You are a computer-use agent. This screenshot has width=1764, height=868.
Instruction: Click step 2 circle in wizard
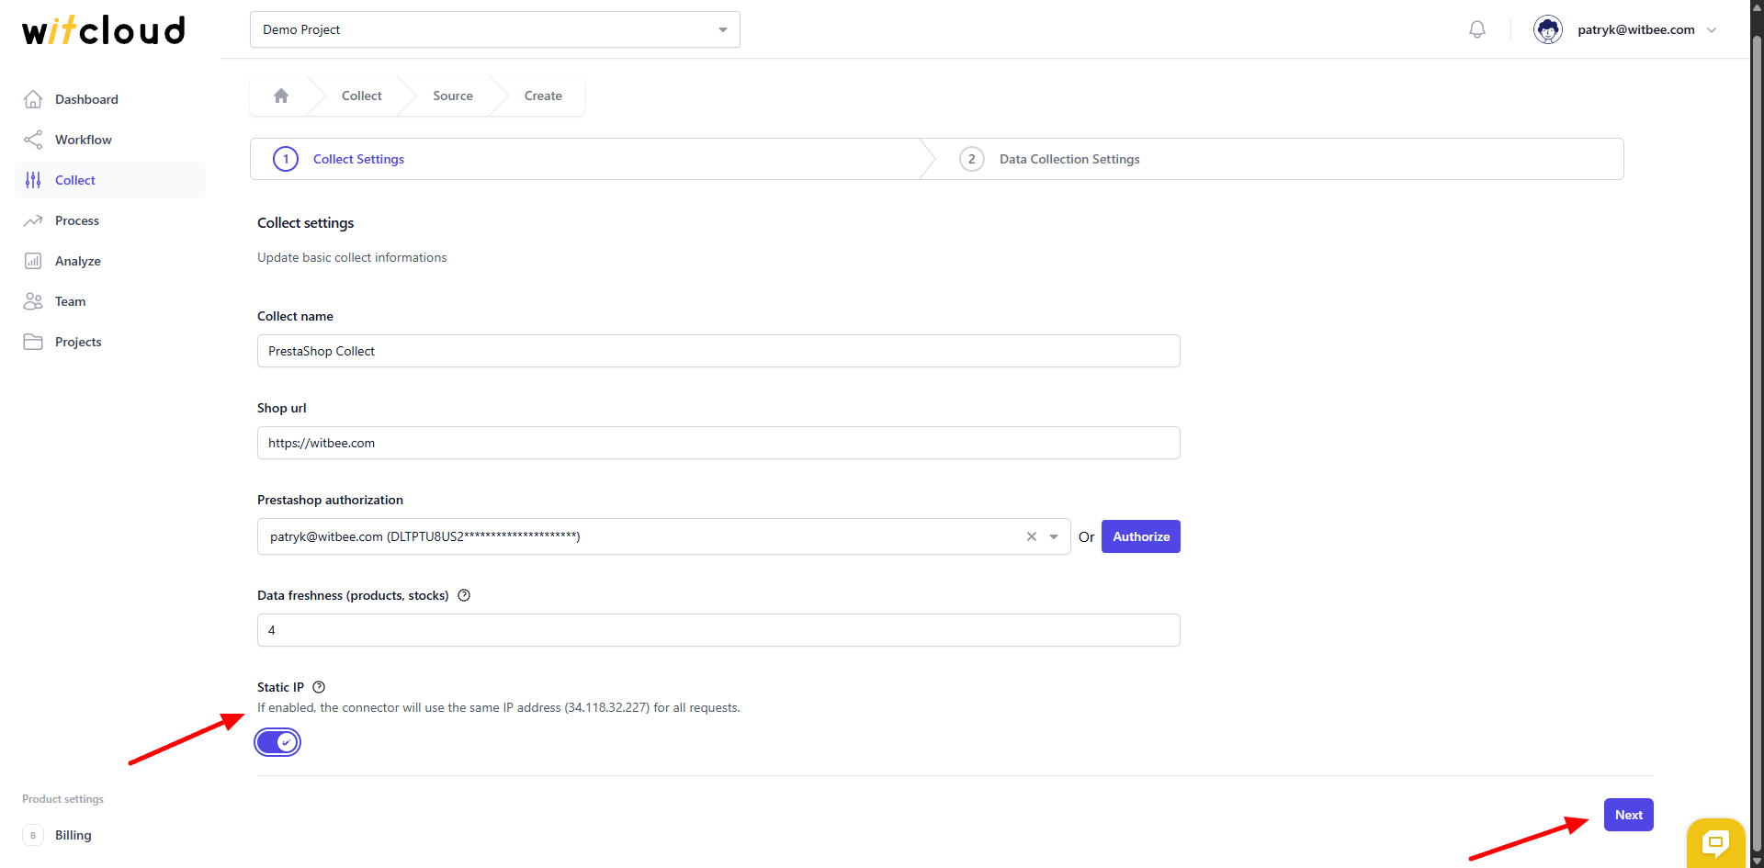coord(972,159)
